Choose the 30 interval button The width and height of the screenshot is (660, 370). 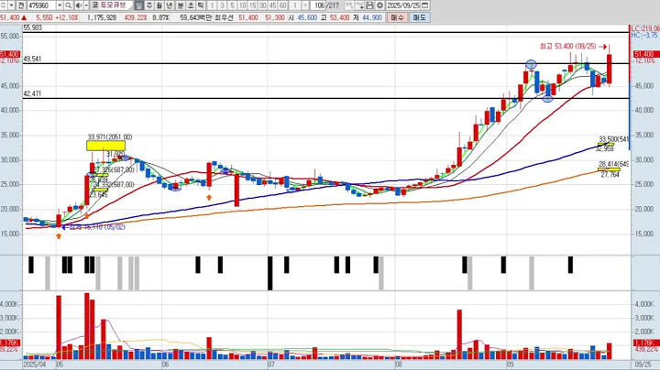coord(263,5)
